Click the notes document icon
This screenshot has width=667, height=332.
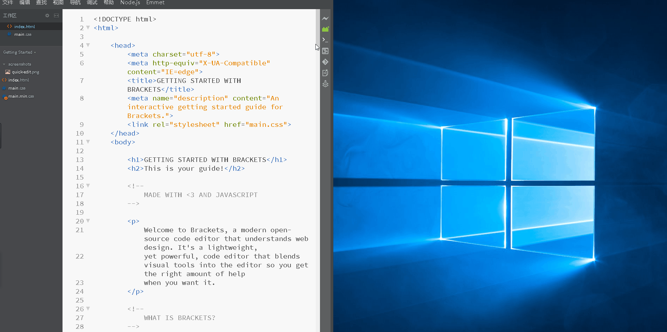click(325, 73)
